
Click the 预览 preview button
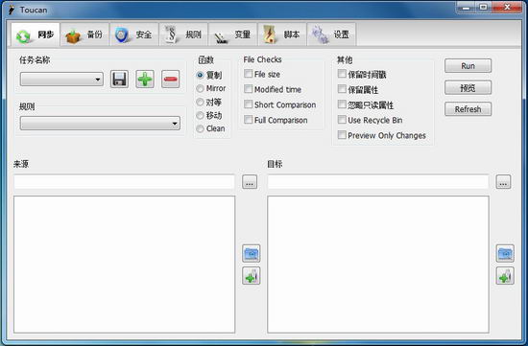click(x=468, y=88)
